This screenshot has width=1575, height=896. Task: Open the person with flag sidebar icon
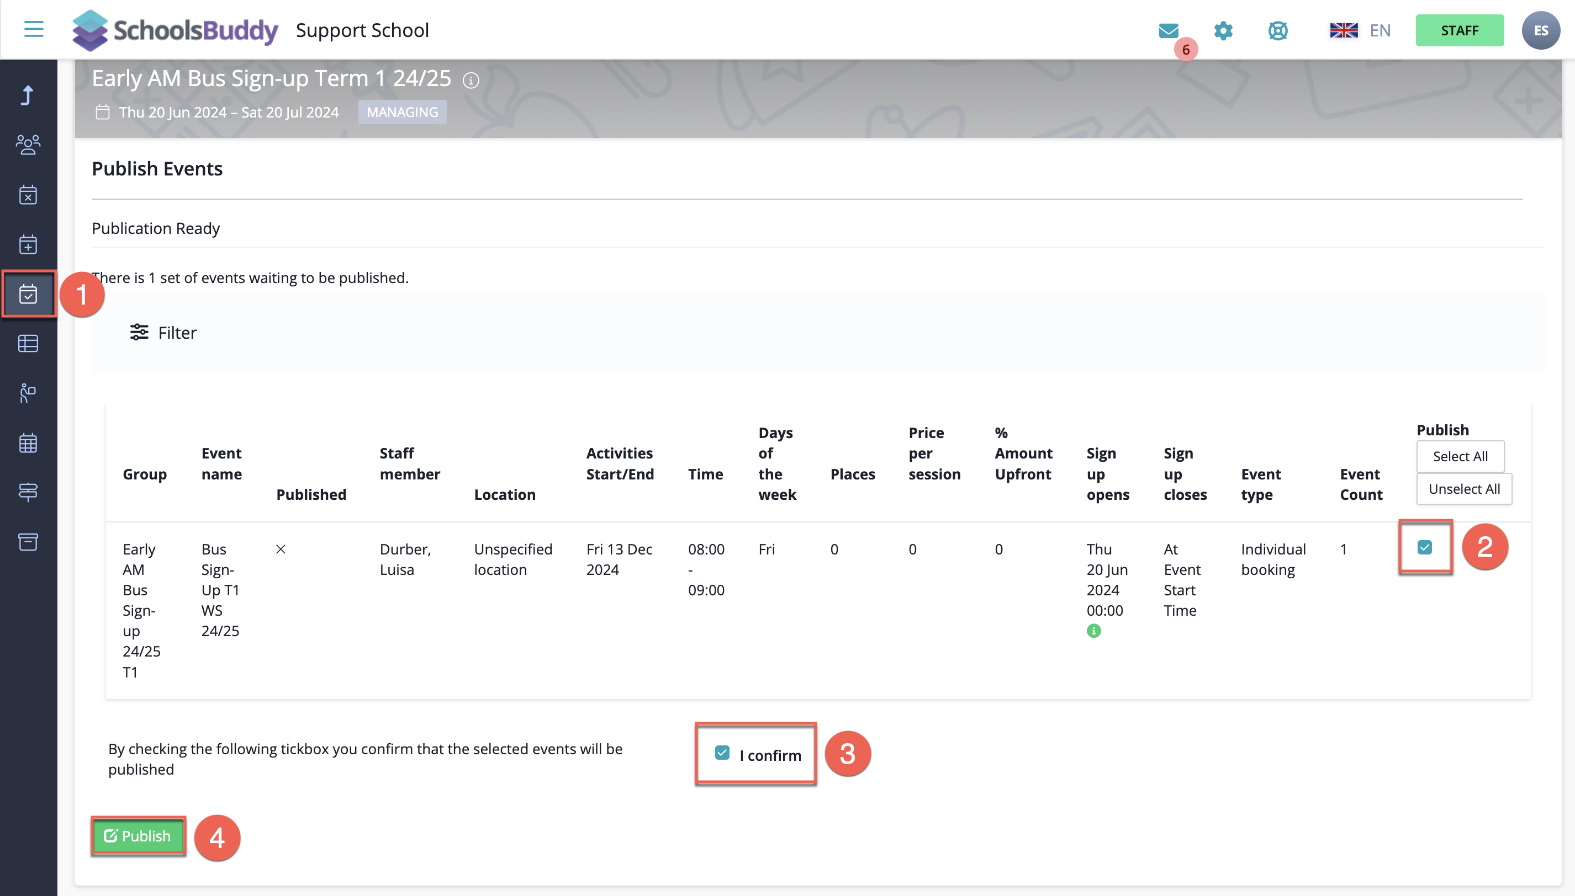(28, 393)
